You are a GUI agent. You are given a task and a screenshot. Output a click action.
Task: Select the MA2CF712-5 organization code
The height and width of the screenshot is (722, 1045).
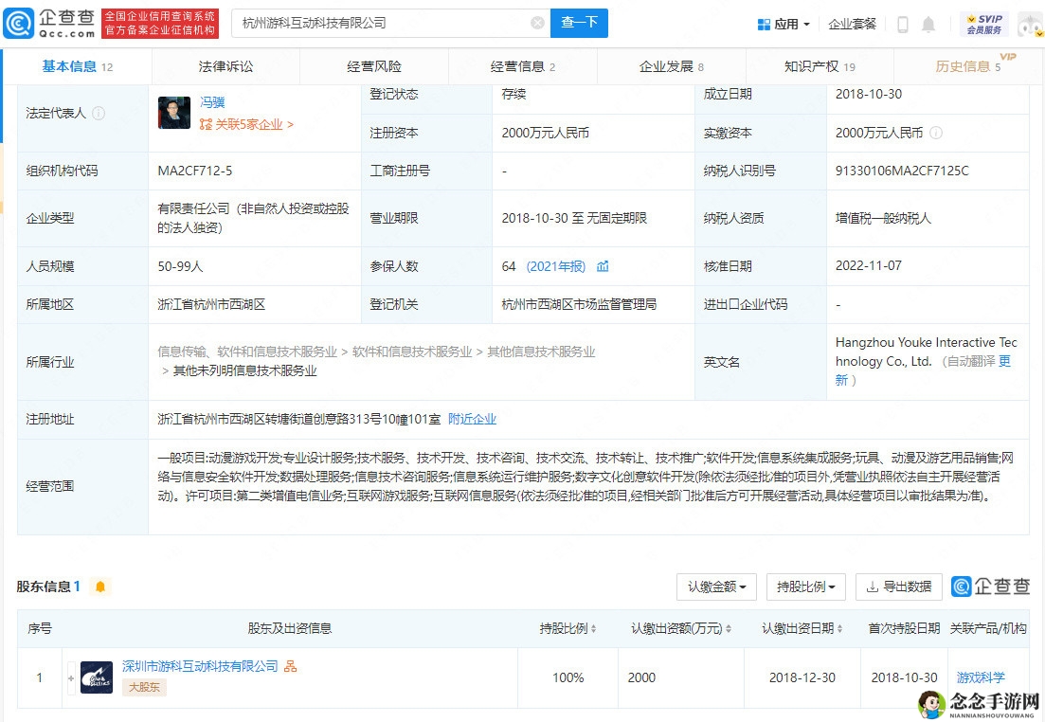click(x=194, y=171)
